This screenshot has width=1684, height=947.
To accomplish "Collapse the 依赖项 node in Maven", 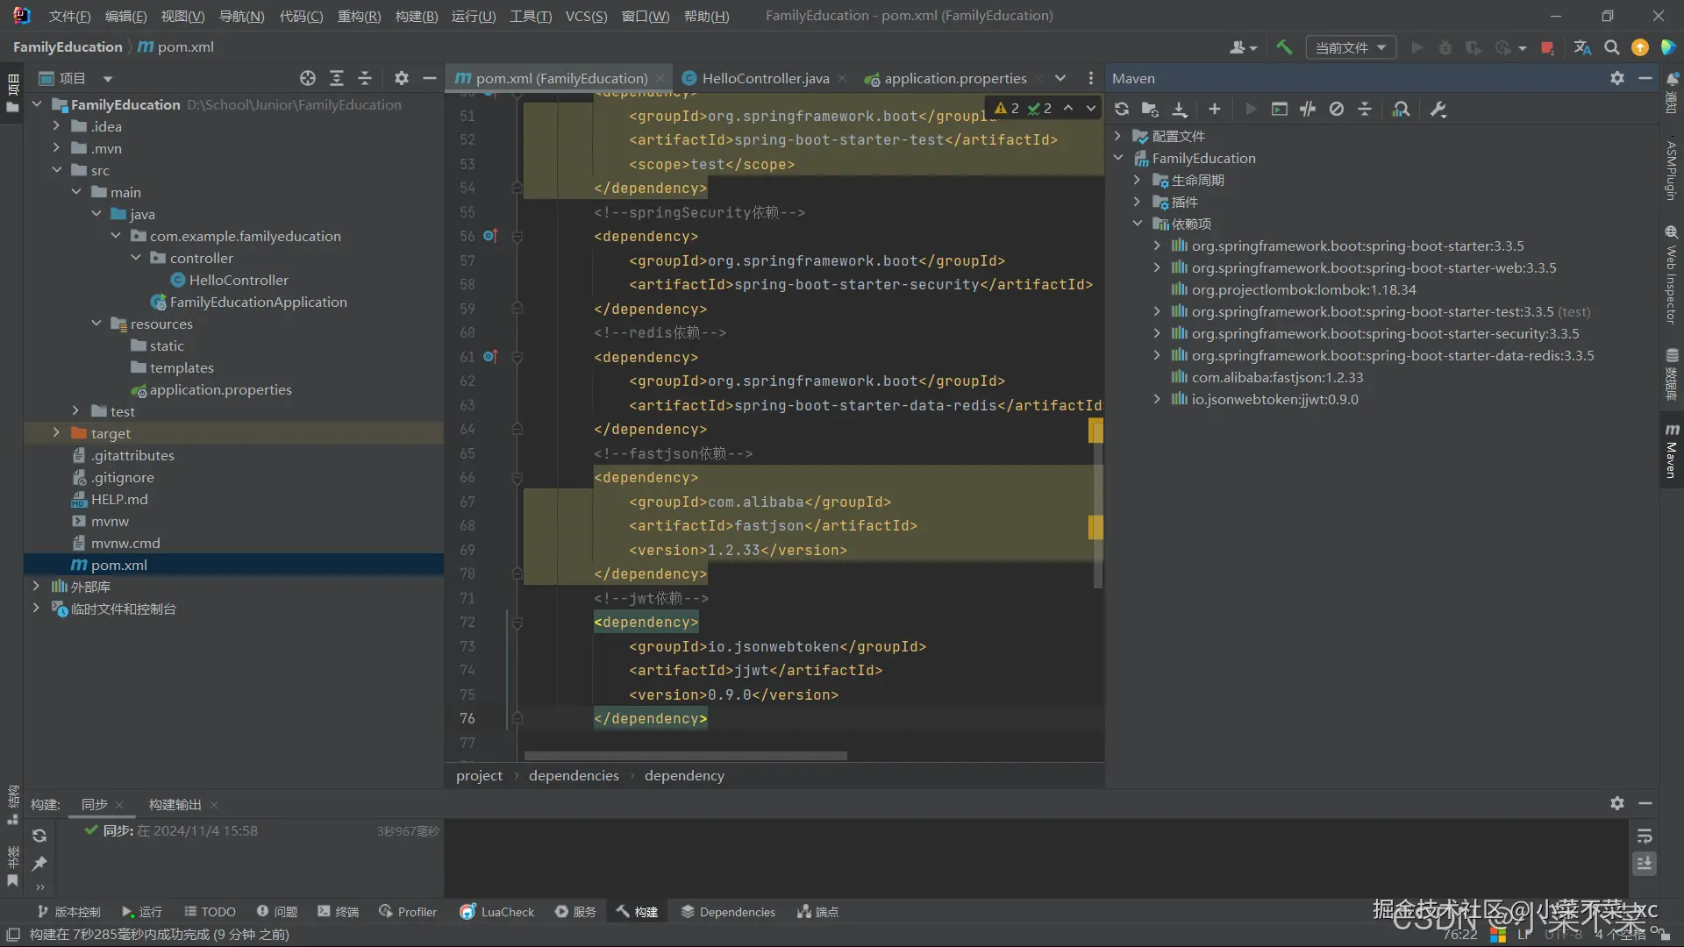I will 1138,224.
